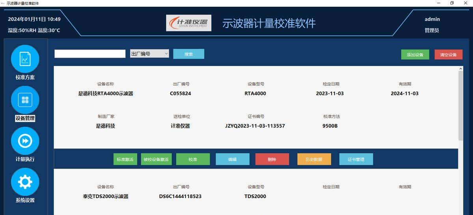Click the 系统设置 sidebar label

click(x=25, y=200)
